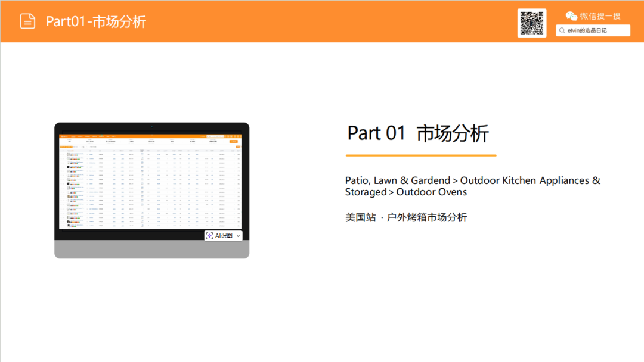Click the gray monitor stand base
The height and width of the screenshot is (362, 644).
(x=151, y=249)
